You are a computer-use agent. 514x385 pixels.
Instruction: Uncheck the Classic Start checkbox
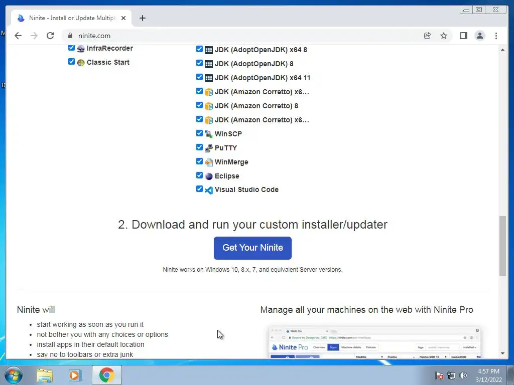(71, 62)
